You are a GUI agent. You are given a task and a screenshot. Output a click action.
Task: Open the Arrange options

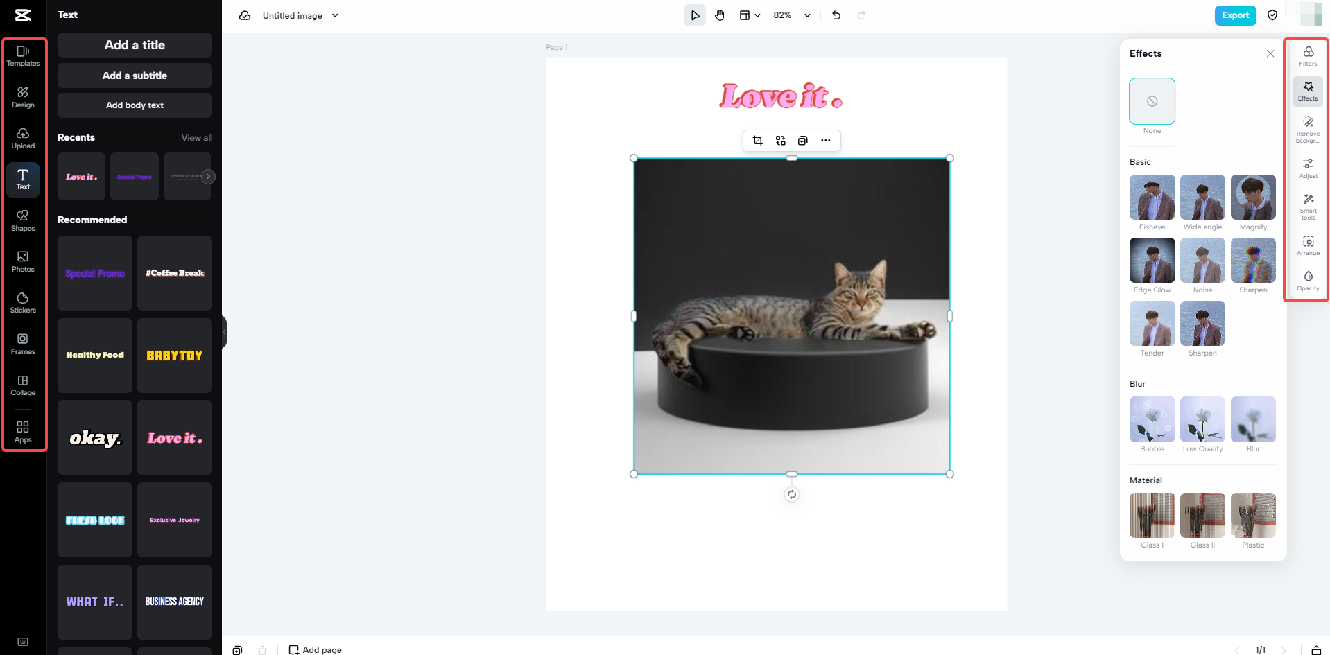(x=1308, y=245)
